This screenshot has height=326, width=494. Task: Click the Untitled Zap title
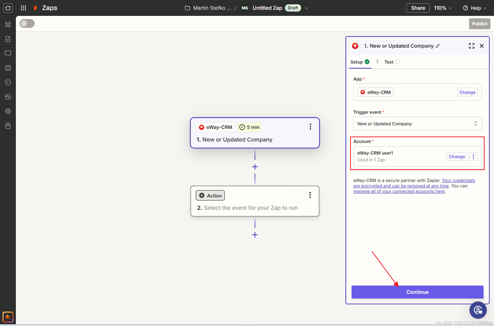coord(267,8)
